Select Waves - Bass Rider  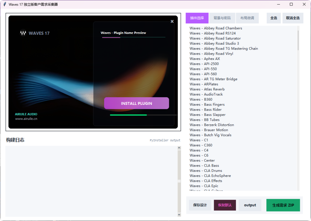click(206, 110)
